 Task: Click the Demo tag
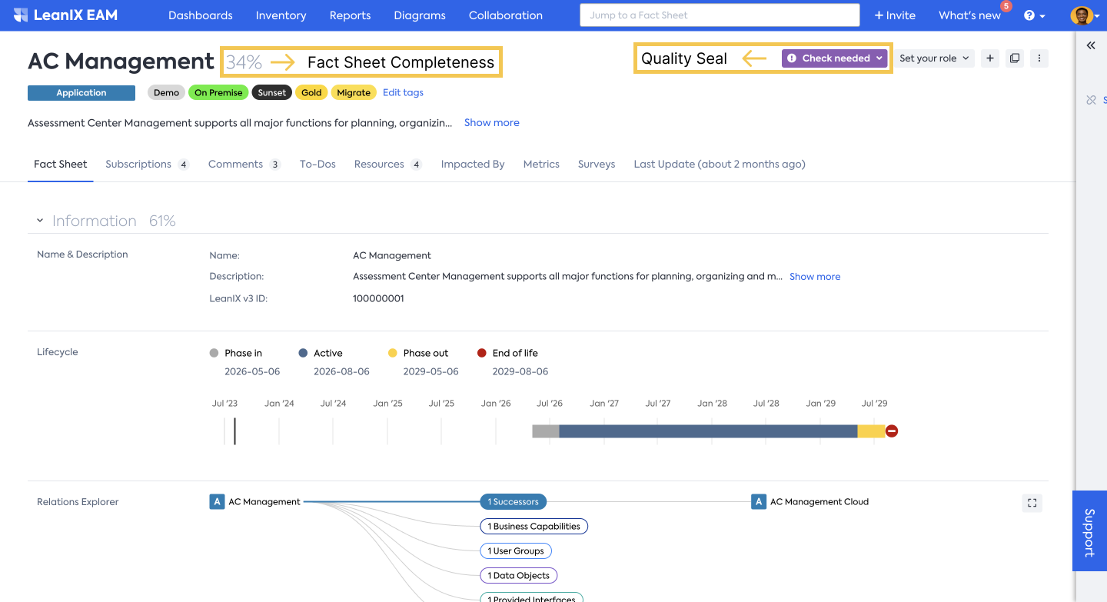(166, 92)
